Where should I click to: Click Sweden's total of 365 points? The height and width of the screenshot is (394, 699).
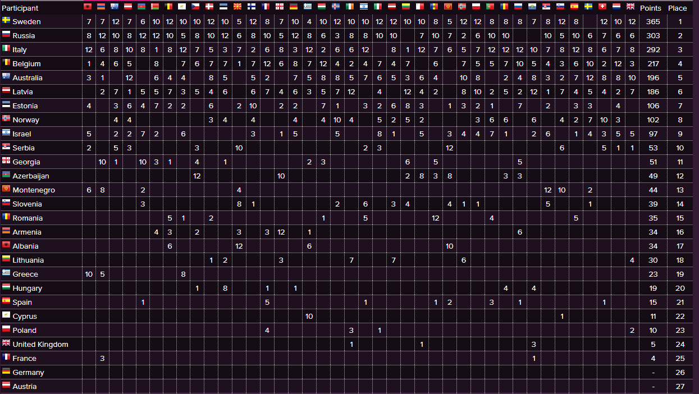coord(652,21)
